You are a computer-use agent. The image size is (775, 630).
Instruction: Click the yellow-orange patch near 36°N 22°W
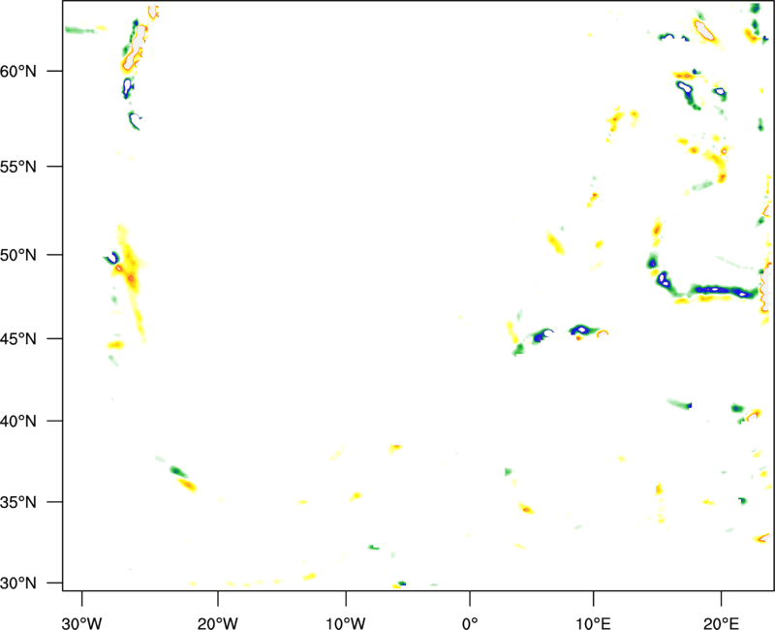tap(185, 484)
